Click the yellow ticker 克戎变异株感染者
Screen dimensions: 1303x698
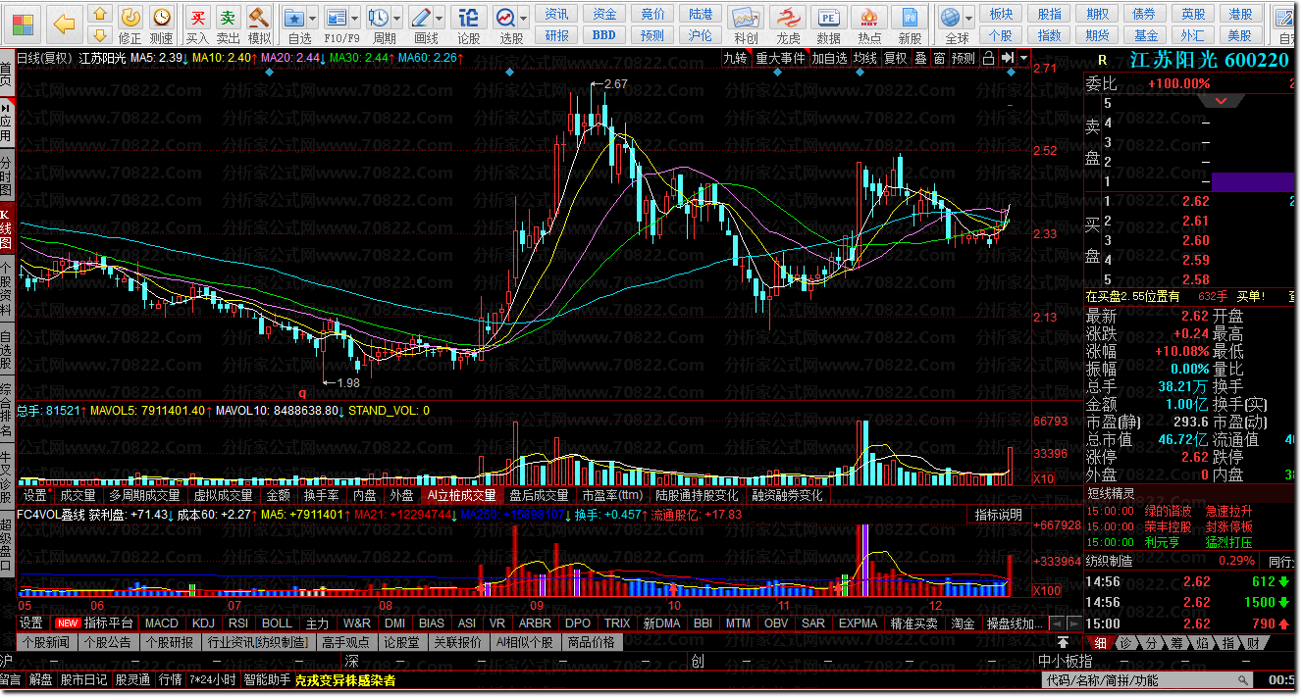coord(345,680)
